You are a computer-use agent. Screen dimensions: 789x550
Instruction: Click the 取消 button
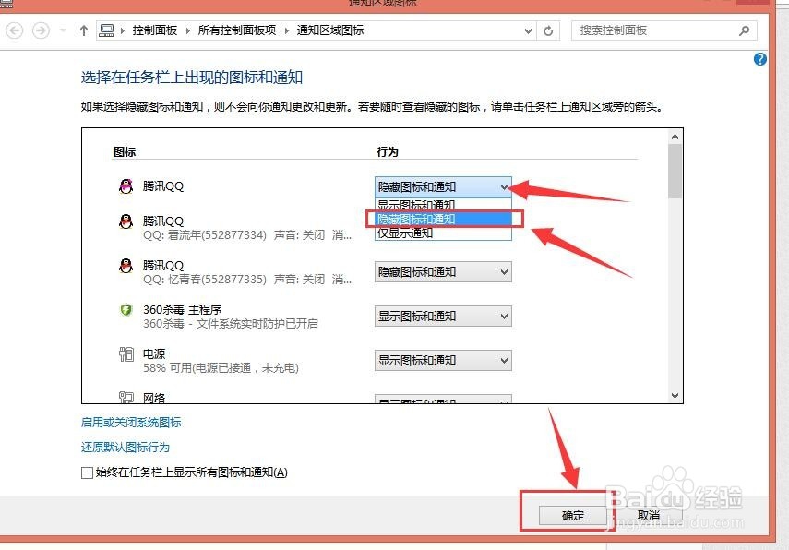coord(649,515)
